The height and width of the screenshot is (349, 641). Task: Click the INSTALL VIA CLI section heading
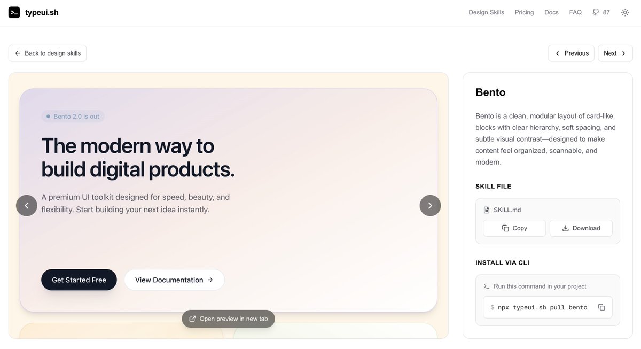tap(503, 263)
